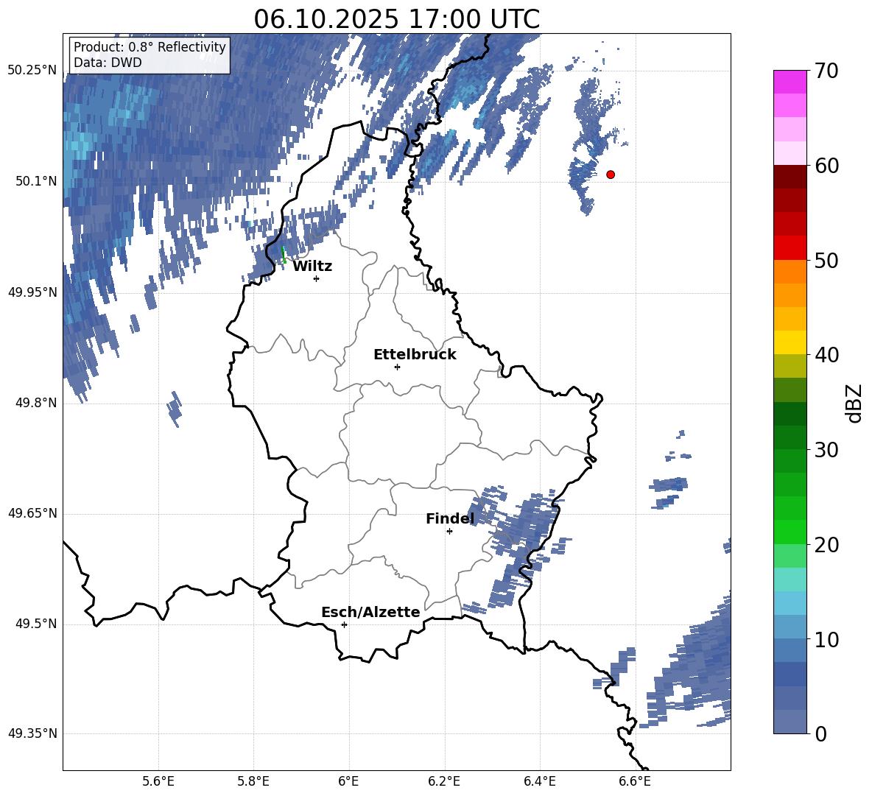
Task: Click the 0 value on colorbar
Action: tap(821, 733)
